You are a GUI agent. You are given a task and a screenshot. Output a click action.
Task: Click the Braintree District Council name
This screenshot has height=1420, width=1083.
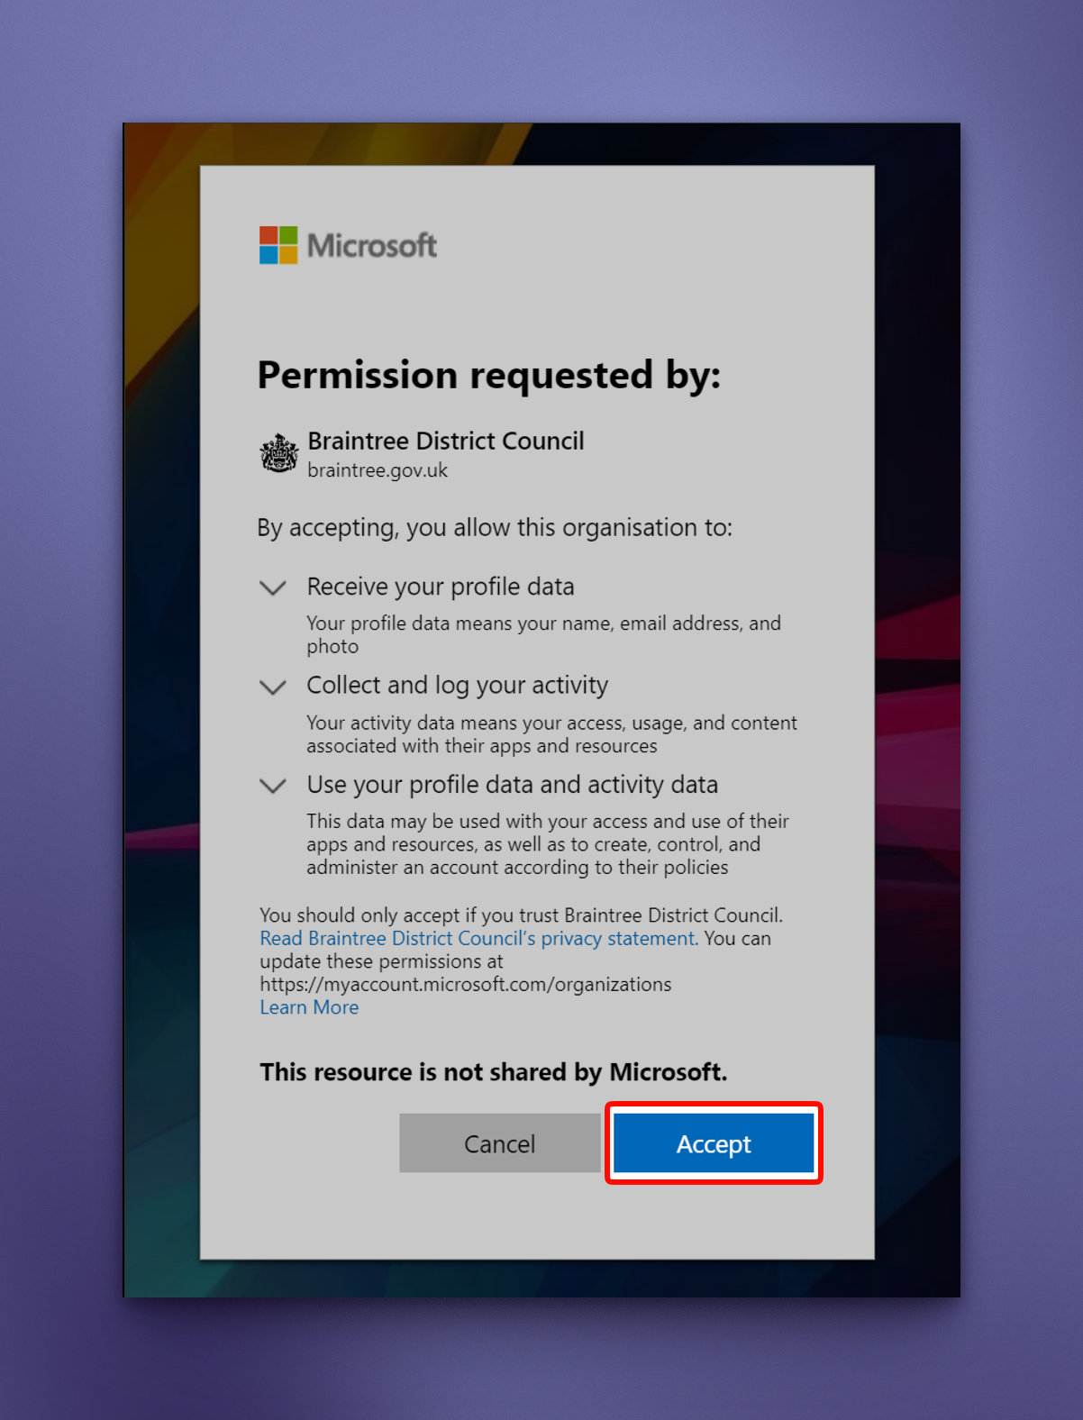pos(446,441)
